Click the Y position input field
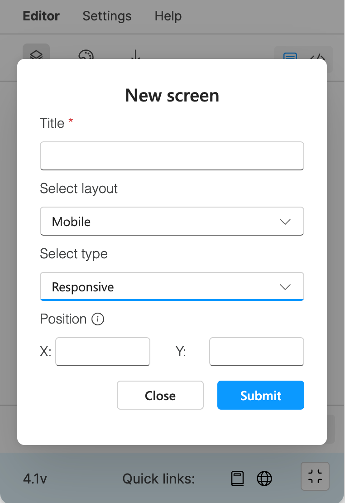Image resolution: width=345 pixels, height=503 pixels. point(257,352)
